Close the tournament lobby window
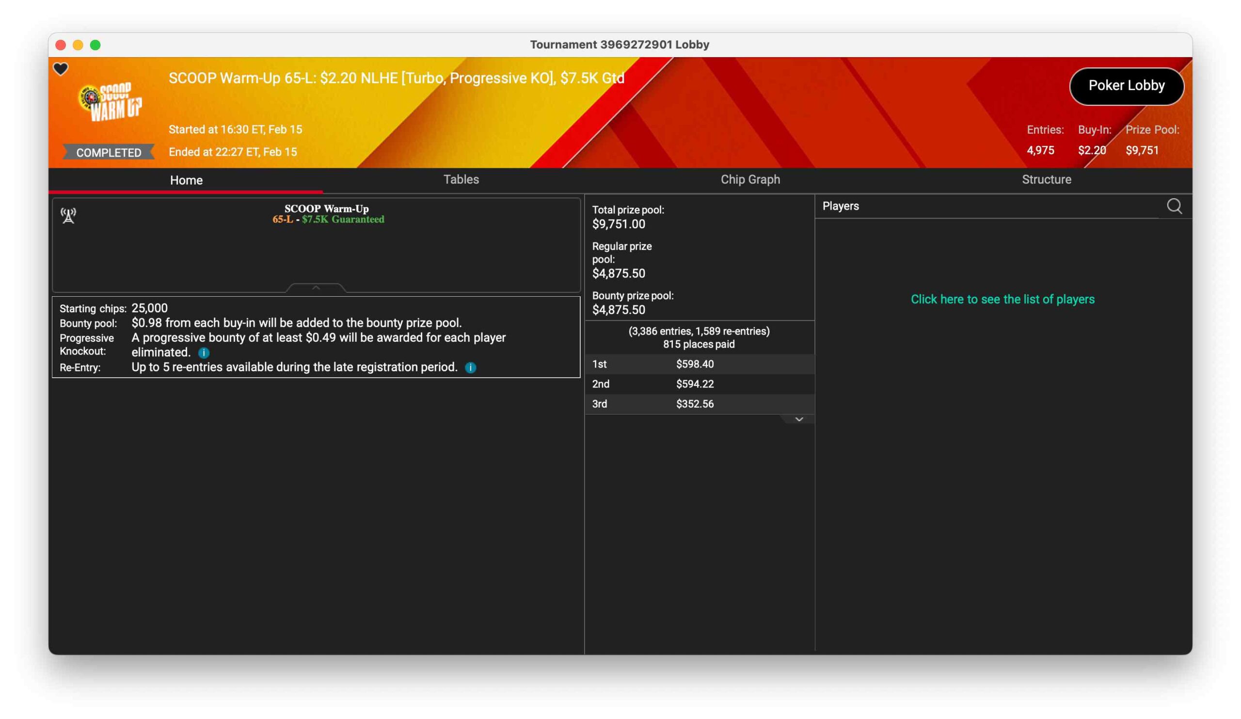The image size is (1241, 719). pyautogui.click(x=61, y=45)
